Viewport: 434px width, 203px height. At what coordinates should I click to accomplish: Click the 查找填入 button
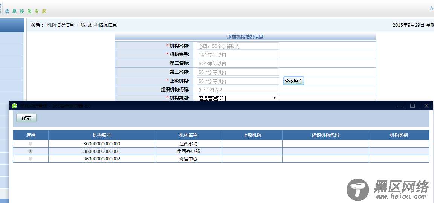pyautogui.click(x=294, y=81)
